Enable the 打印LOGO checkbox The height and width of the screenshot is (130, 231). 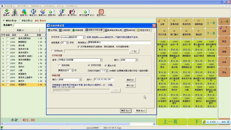click(53, 51)
